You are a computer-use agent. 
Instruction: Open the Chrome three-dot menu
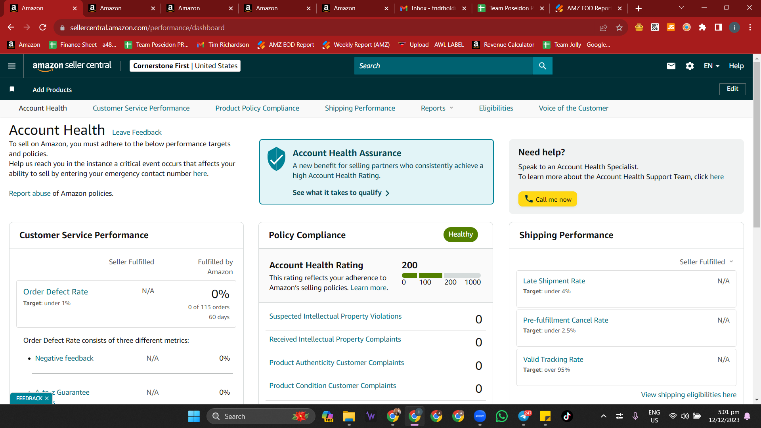(750, 27)
